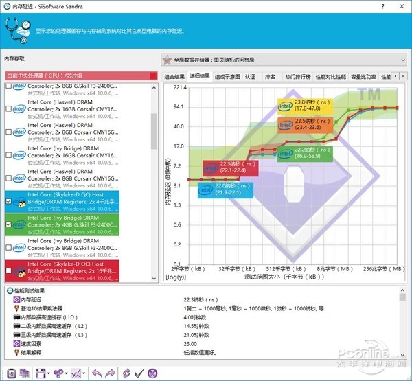Viewport: 412px width, 381px height.
Task: Click the 14.5时钟数 L2 value
Action: pyautogui.click(x=196, y=326)
